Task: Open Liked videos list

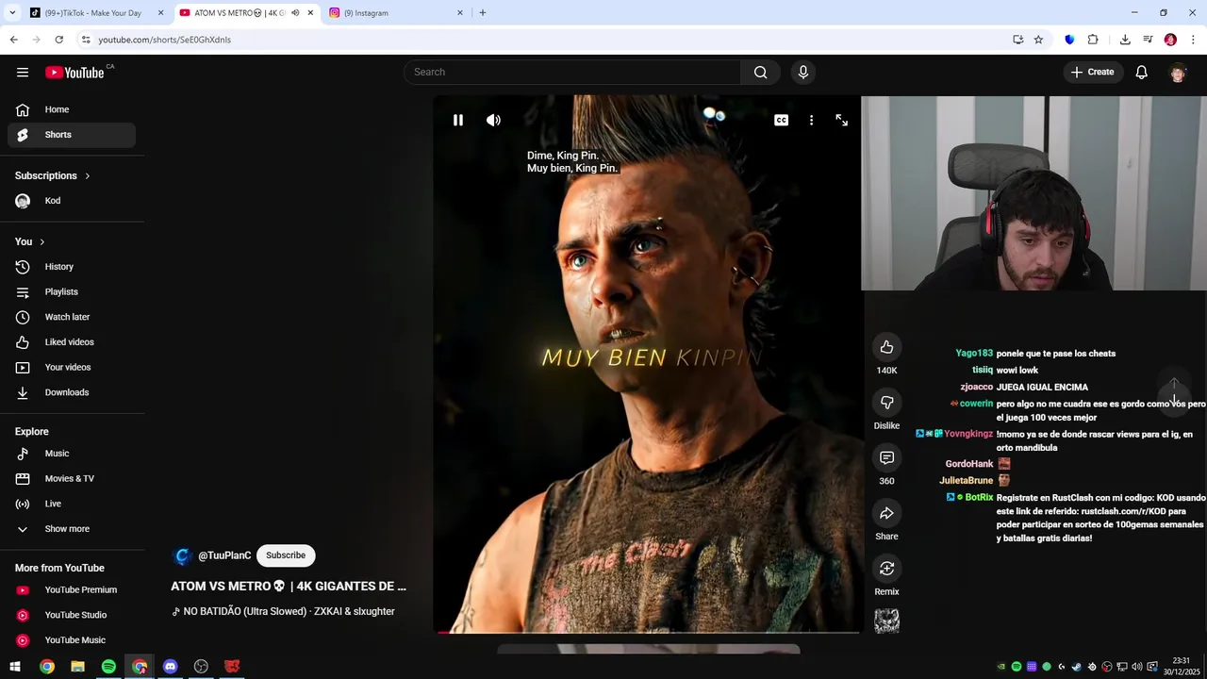Action: pos(72,342)
